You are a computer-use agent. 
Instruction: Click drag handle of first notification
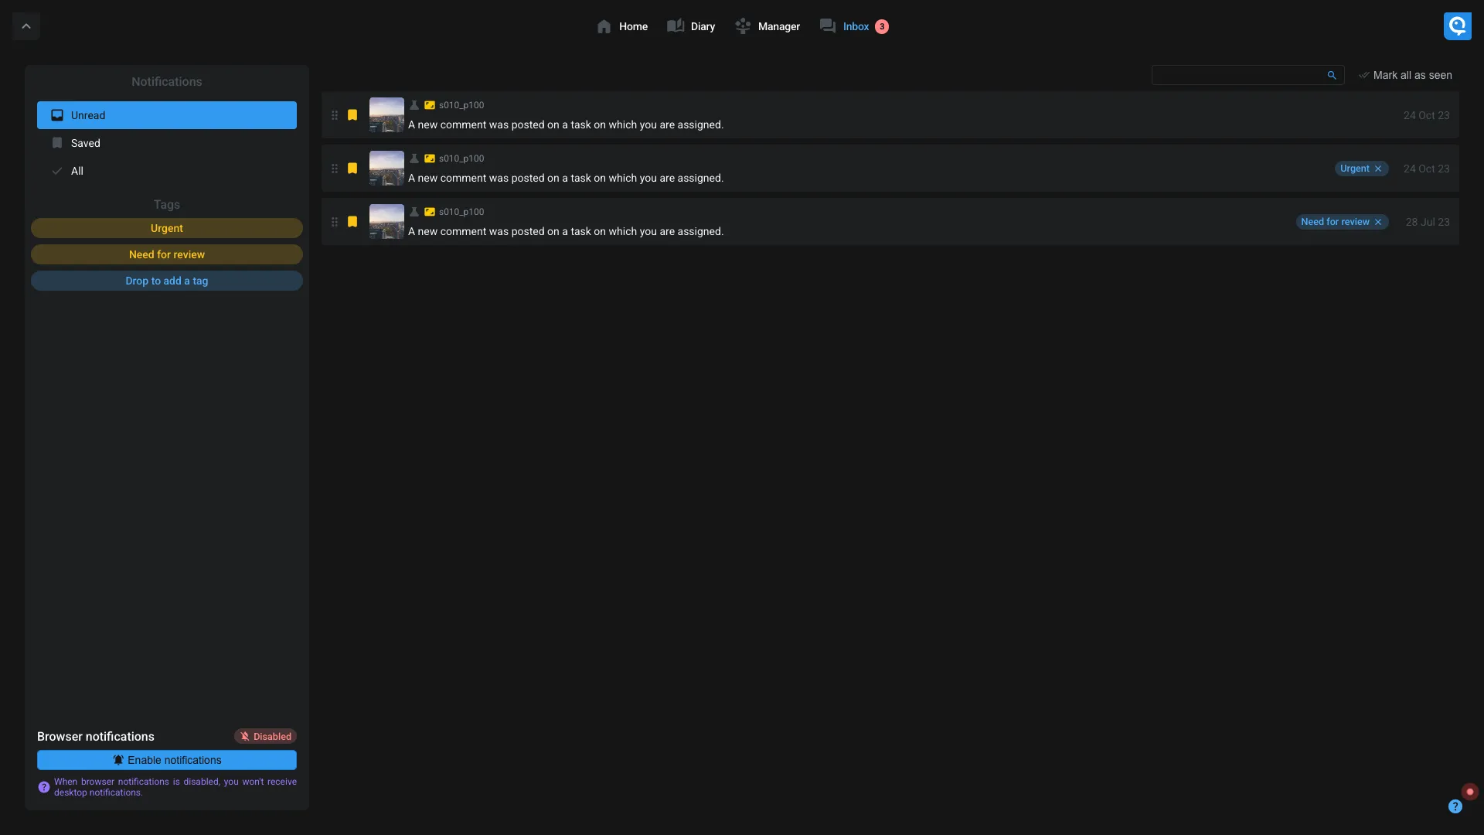(x=335, y=115)
